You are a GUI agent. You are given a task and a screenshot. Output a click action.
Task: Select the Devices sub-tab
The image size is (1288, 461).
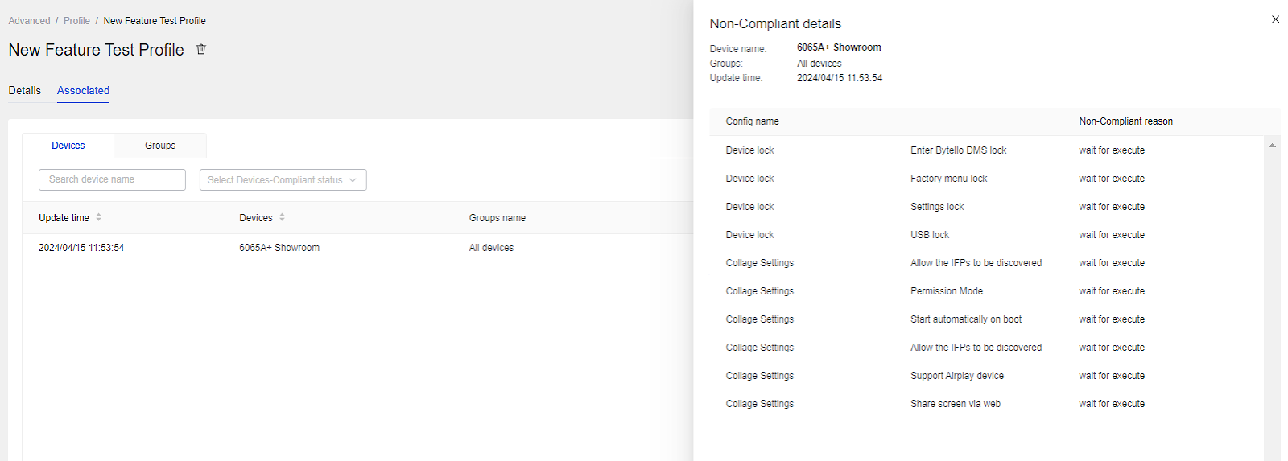[68, 146]
